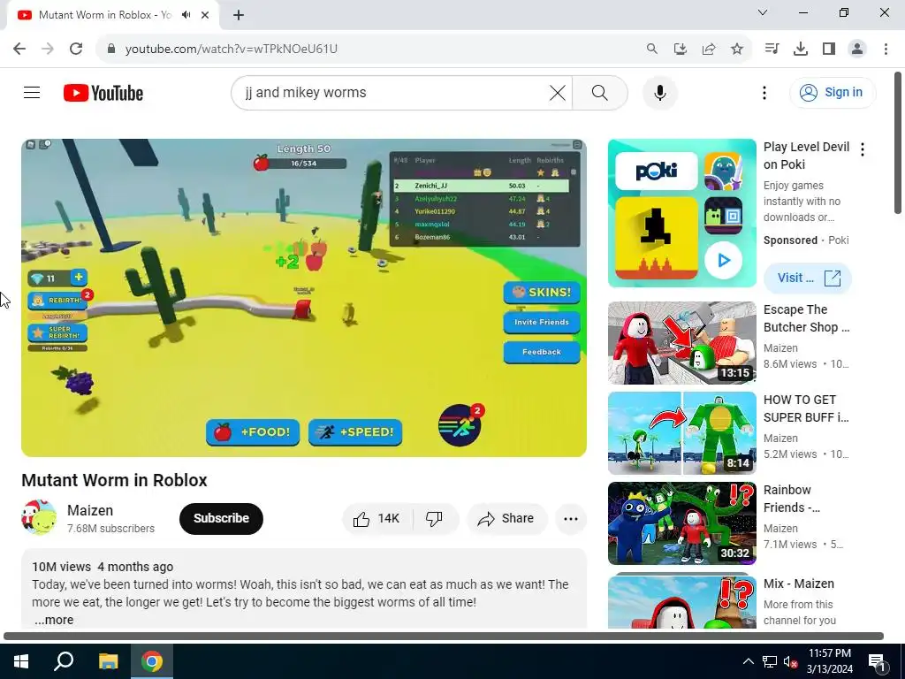Screen dimensions: 905x679
Task: Share the video
Action: pos(506,518)
